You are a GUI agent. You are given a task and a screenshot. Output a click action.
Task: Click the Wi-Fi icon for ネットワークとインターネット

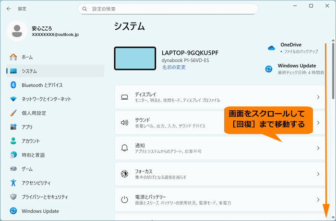[13, 99]
